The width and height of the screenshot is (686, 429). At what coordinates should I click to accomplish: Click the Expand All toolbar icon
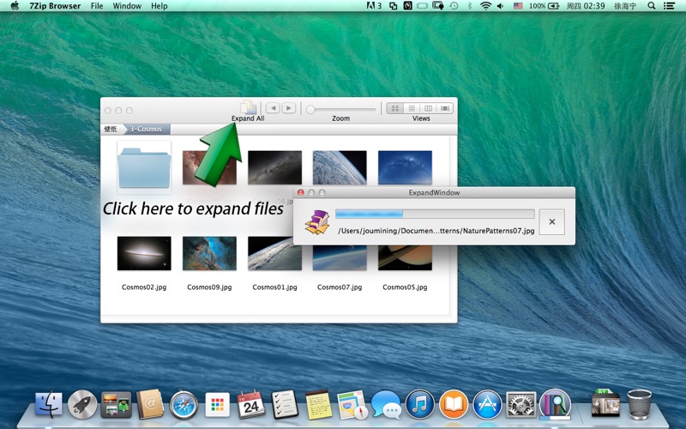[x=248, y=108]
